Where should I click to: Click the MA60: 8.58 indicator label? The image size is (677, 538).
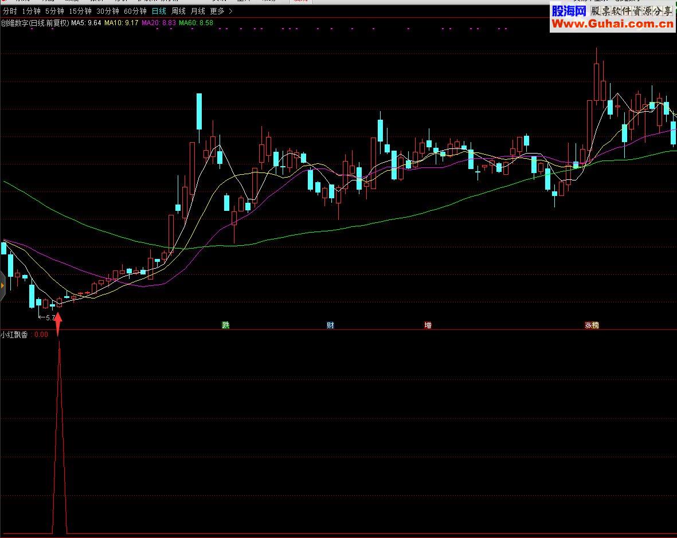click(x=196, y=23)
